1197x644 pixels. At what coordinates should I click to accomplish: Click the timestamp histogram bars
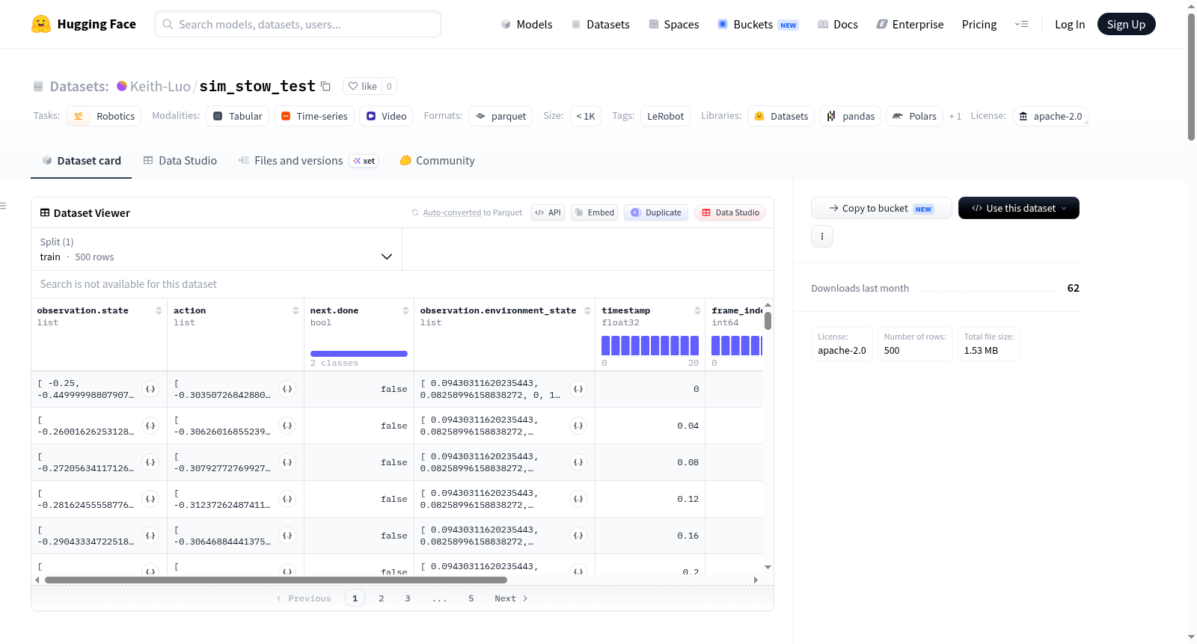(650, 345)
